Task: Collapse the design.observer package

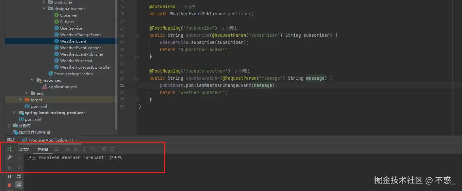Action: click(x=44, y=9)
